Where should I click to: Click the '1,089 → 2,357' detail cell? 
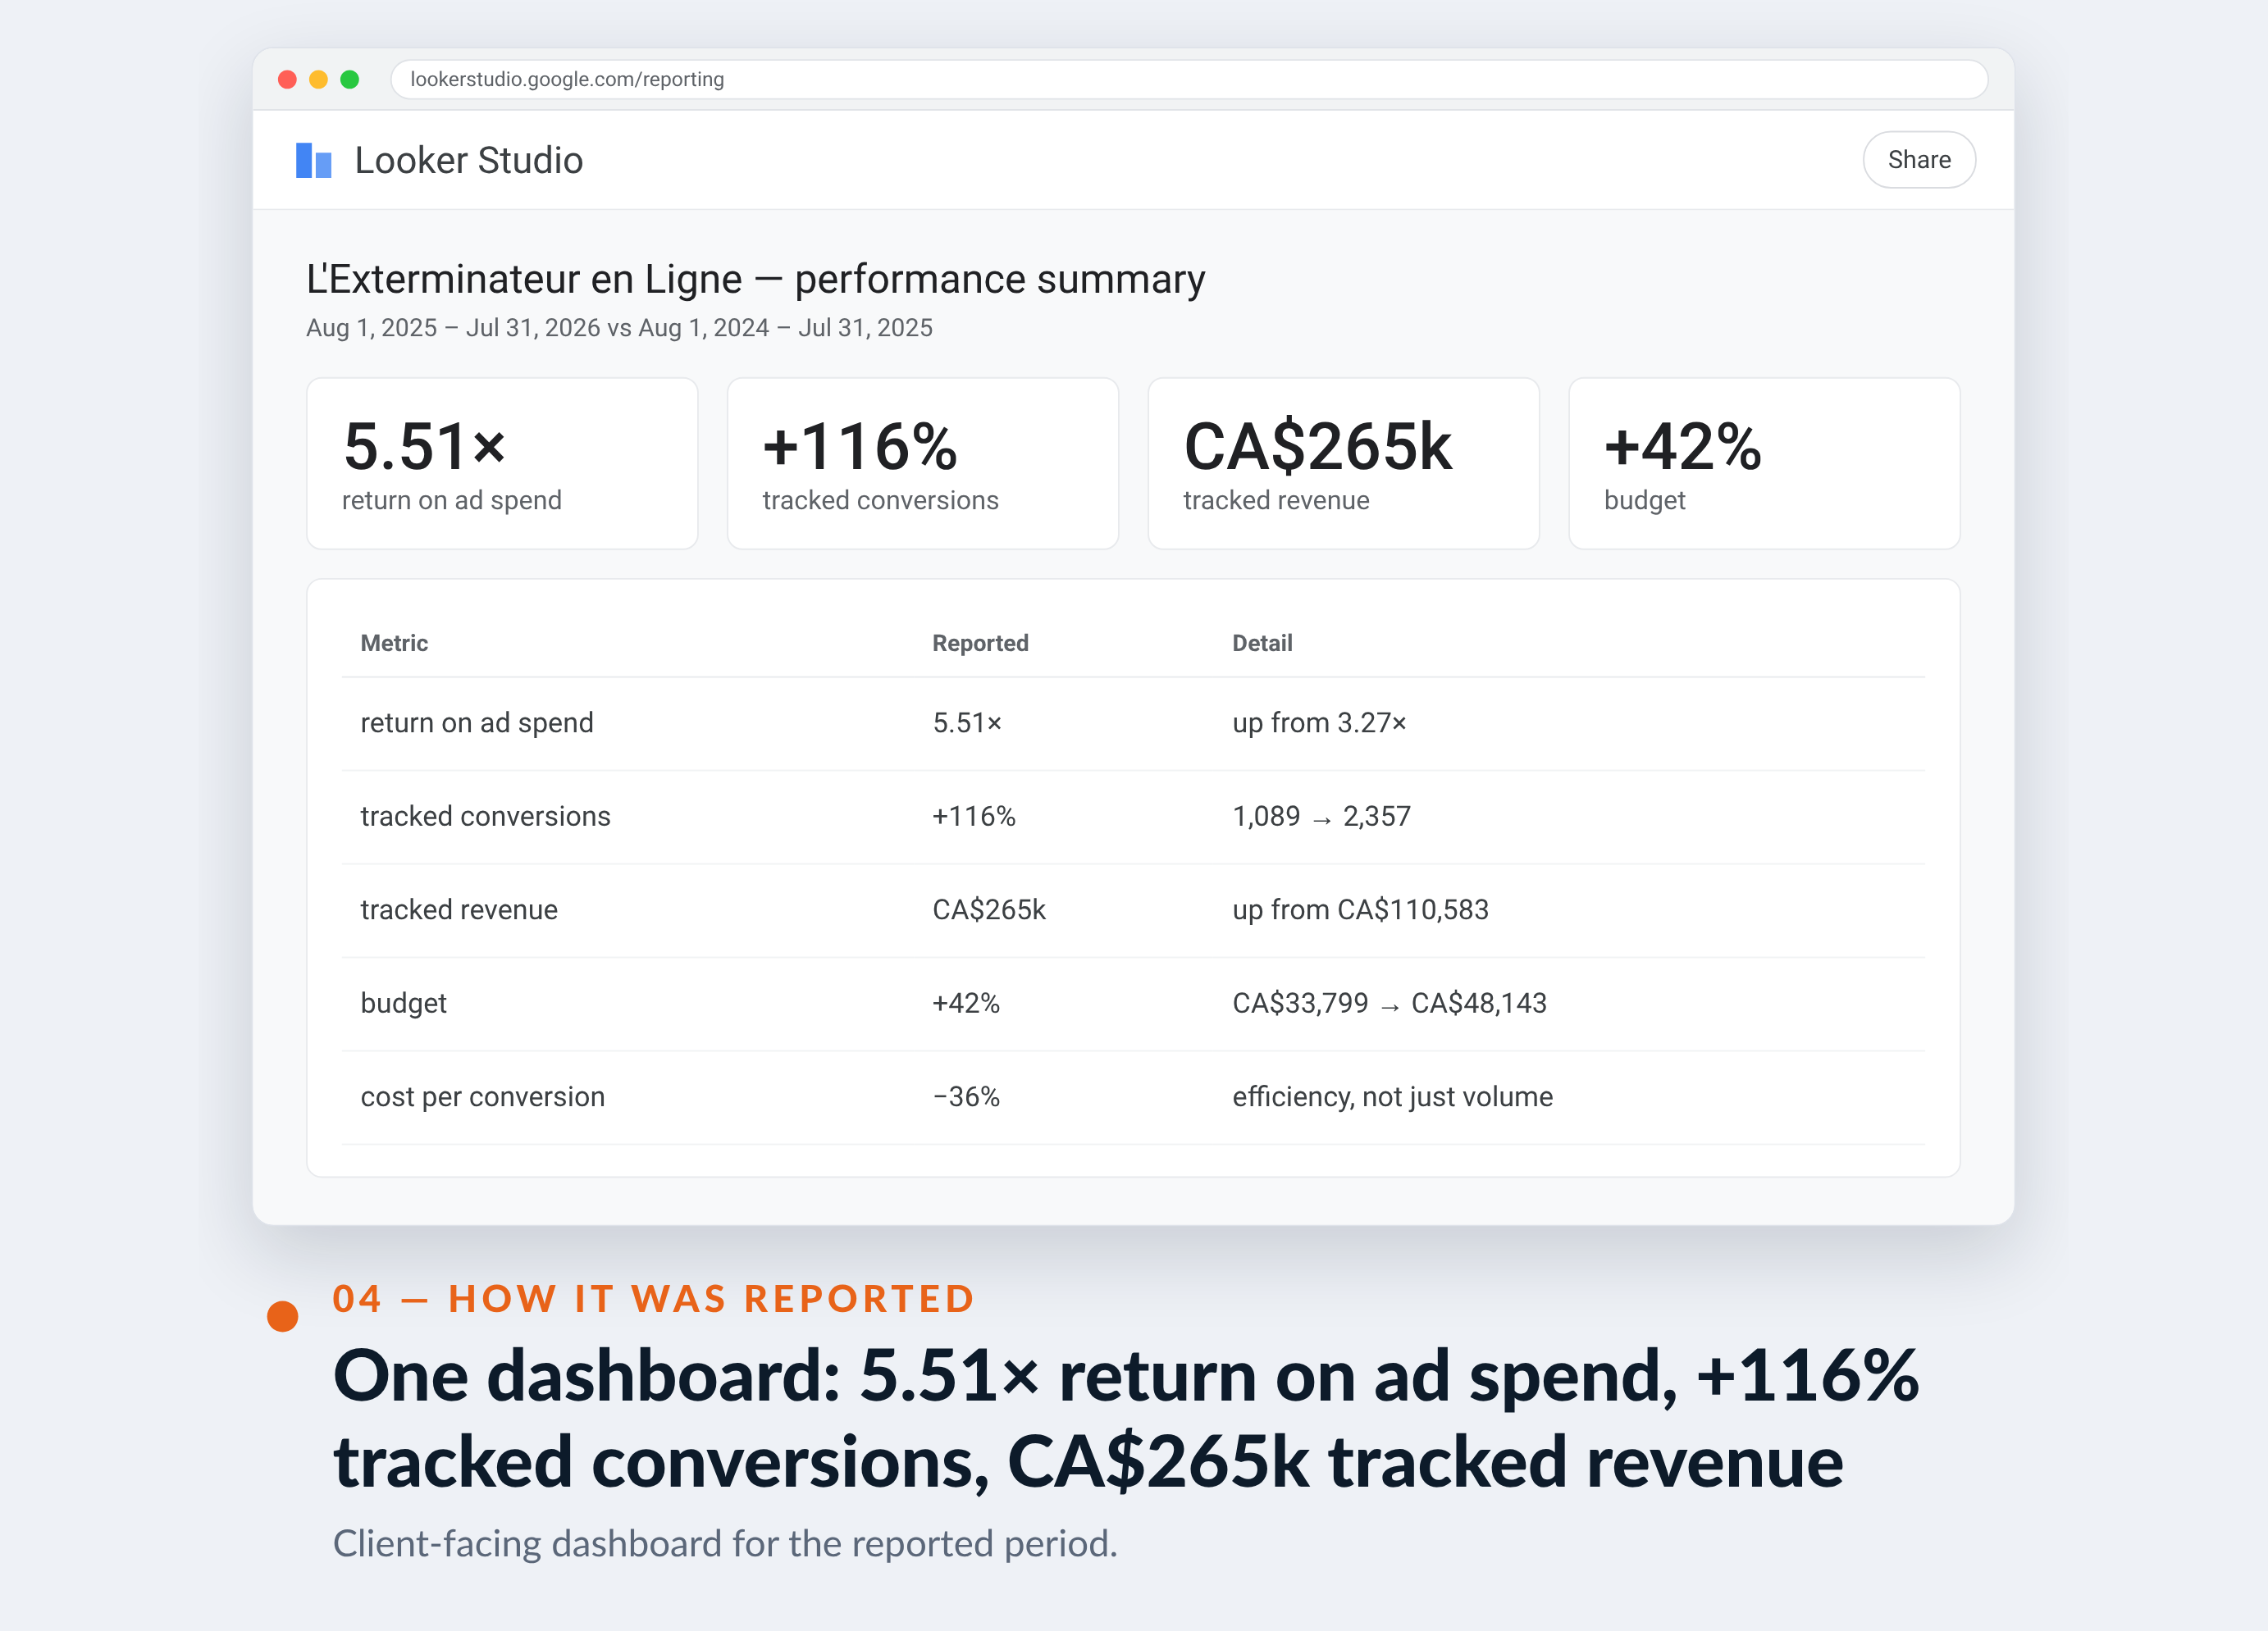[1321, 816]
